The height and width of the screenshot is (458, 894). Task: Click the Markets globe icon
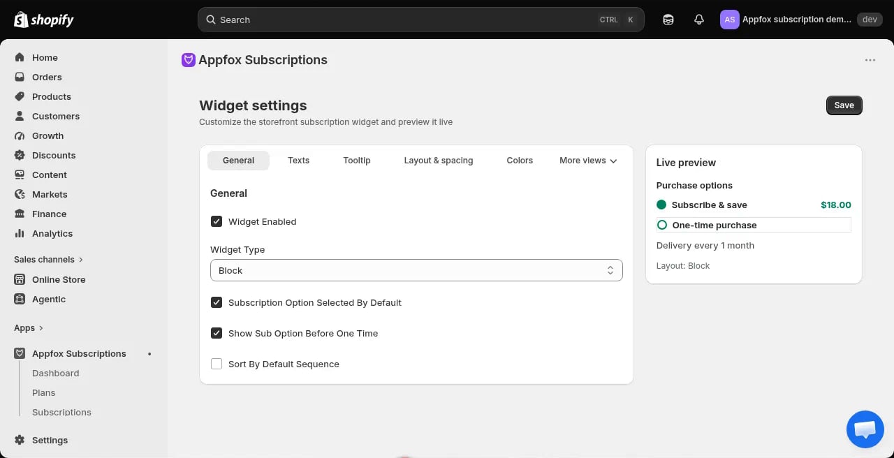click(x=20, y=194)
